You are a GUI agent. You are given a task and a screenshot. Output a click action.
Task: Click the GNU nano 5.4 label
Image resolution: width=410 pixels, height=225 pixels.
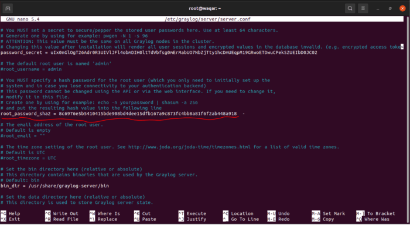coord(23,19)
